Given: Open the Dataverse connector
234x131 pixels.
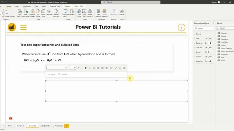Looking at the screenshot, I should pos(49,12).
